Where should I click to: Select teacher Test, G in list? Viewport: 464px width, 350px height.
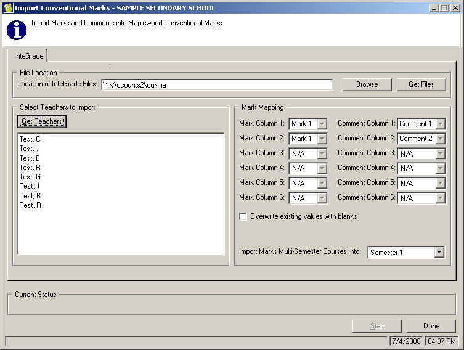(30, 177)
